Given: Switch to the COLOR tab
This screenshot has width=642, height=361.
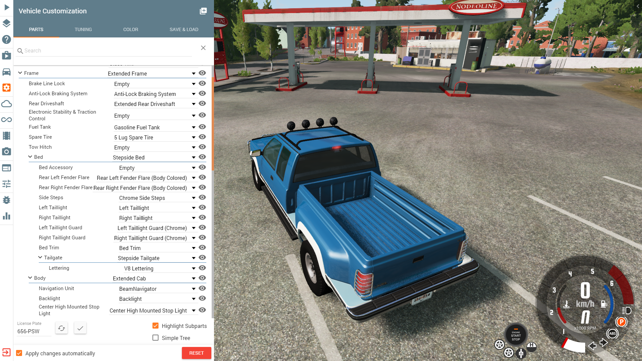Looking at the screenshot, I should 131,29.
